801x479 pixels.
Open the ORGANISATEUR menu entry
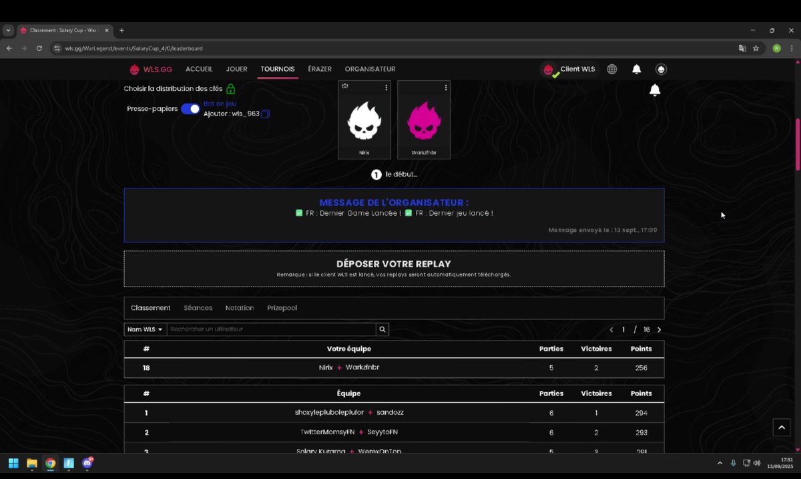click(x=370, y=69)
